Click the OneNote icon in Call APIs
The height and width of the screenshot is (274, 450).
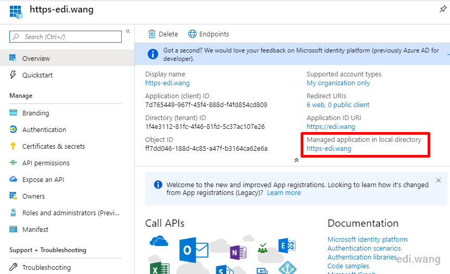238,253
